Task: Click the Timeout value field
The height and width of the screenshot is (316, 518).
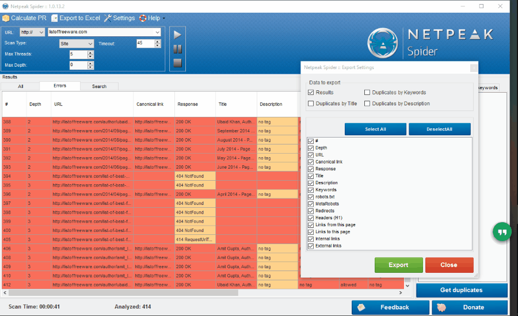Action: click(146, 44)
